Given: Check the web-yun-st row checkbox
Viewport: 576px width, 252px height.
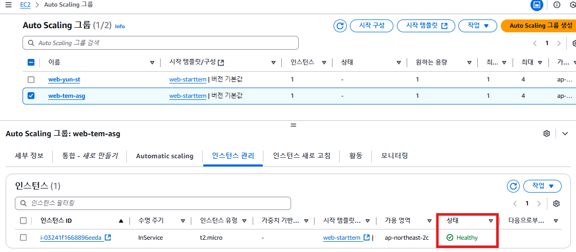Looking at the screenshot, I should tap(31, 79).
